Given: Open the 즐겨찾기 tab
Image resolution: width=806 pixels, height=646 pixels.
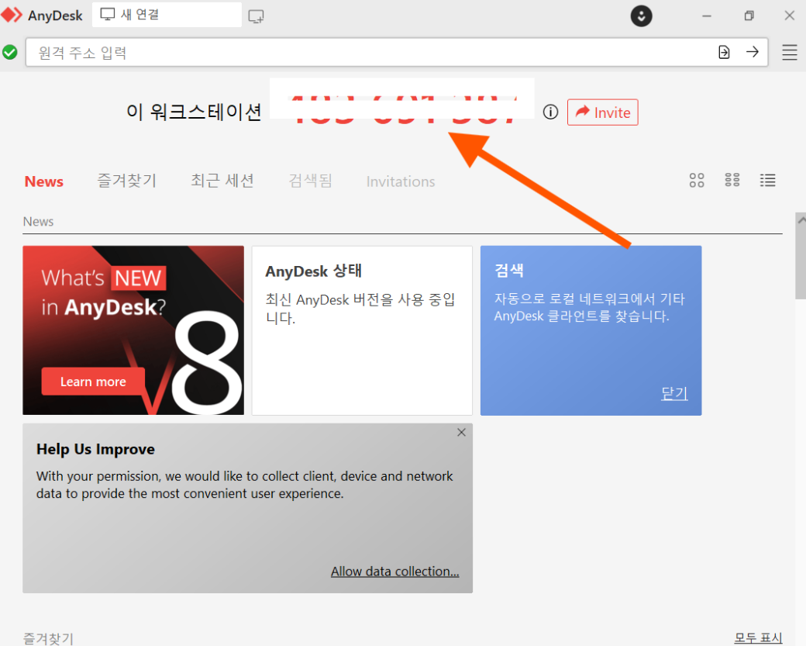Looking at the screenshot, I should click(126, 181).
